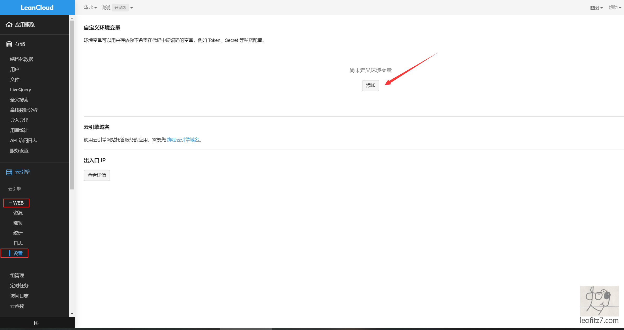Open the 绑定云引擎域名 link
The width and height of the screenshot is (624, 330).
coord(183,140)
